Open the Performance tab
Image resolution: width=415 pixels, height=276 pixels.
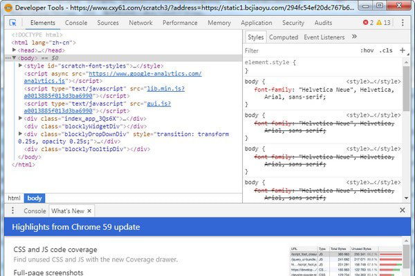pyautogui.click(x=180, y=23)
